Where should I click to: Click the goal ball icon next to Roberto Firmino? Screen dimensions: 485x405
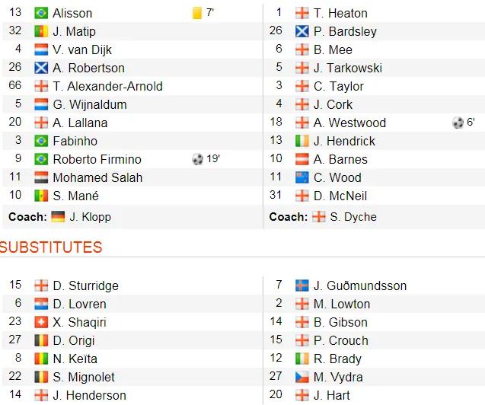point(198,159)
